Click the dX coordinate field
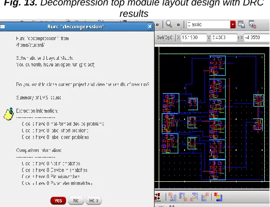This screenshot has height=207, width=270. pyautogui.click(x=257, y=38)
